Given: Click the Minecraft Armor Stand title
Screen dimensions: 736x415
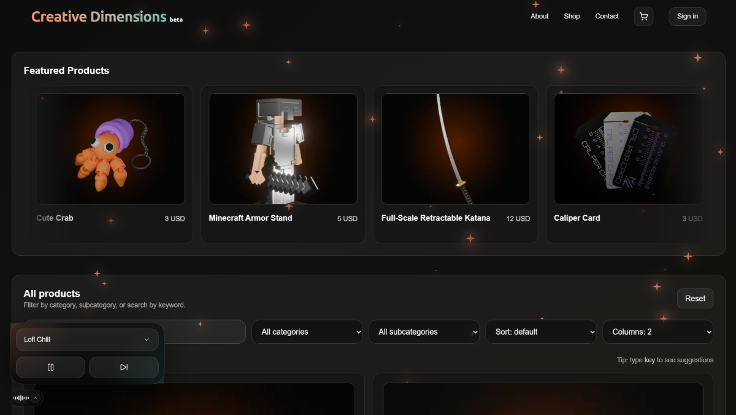Looking at the screenshot, I should point(250,218).
